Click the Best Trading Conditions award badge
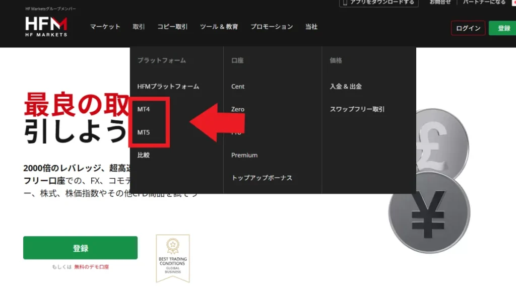The height and width of the screenshot is (287, 516). coord(173,258)
